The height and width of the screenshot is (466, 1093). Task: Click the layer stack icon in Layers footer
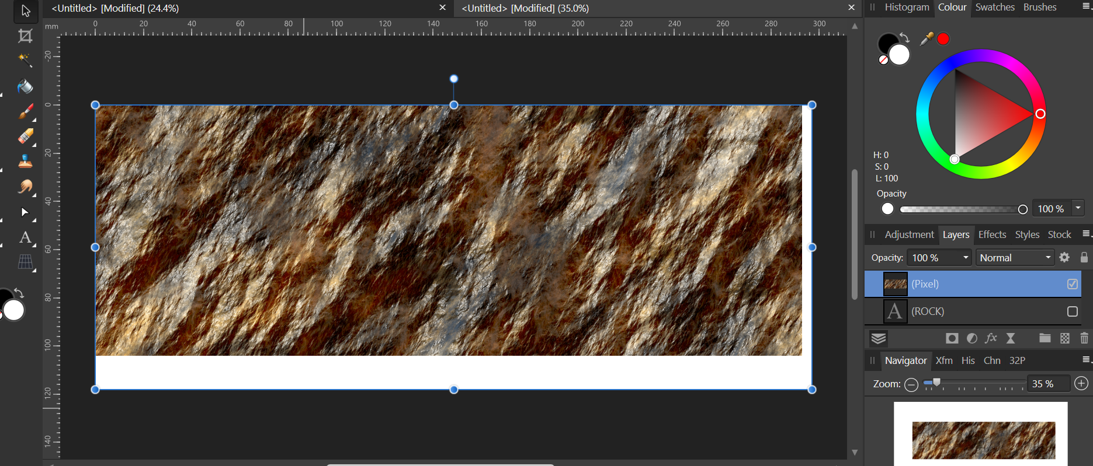pos(879,338)
